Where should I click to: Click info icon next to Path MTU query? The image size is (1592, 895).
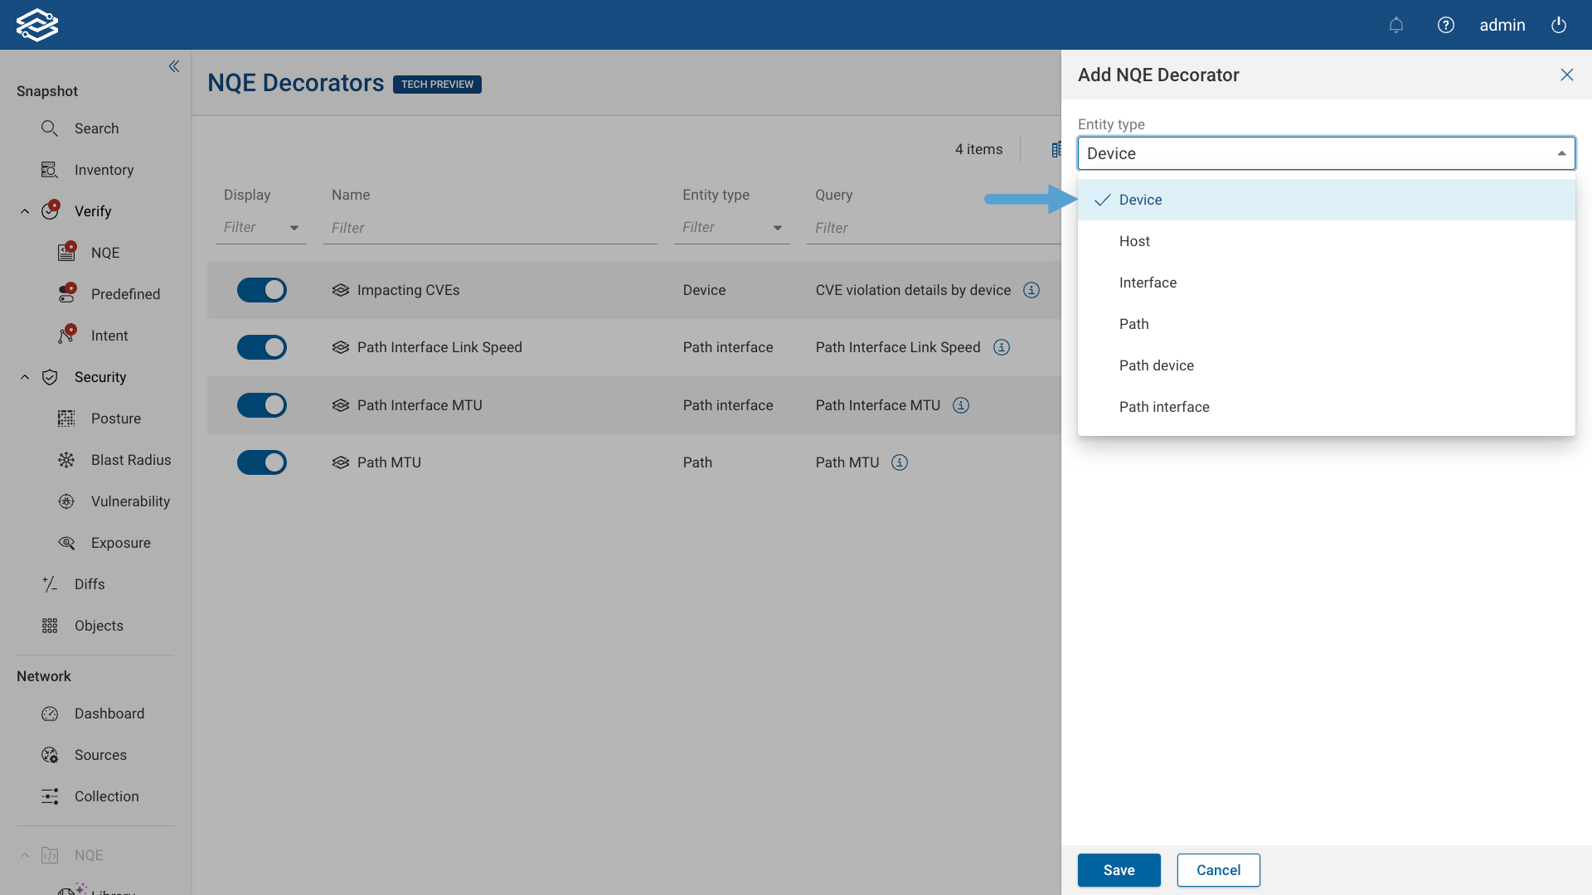click(x=900, y=462)
